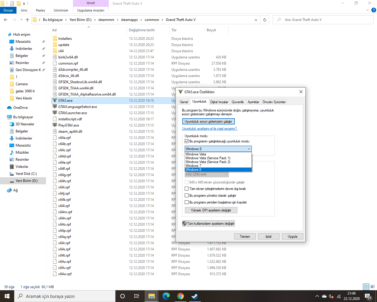Open the notification center icon

368,296
